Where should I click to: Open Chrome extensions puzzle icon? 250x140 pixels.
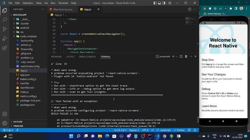pos(231,9)
